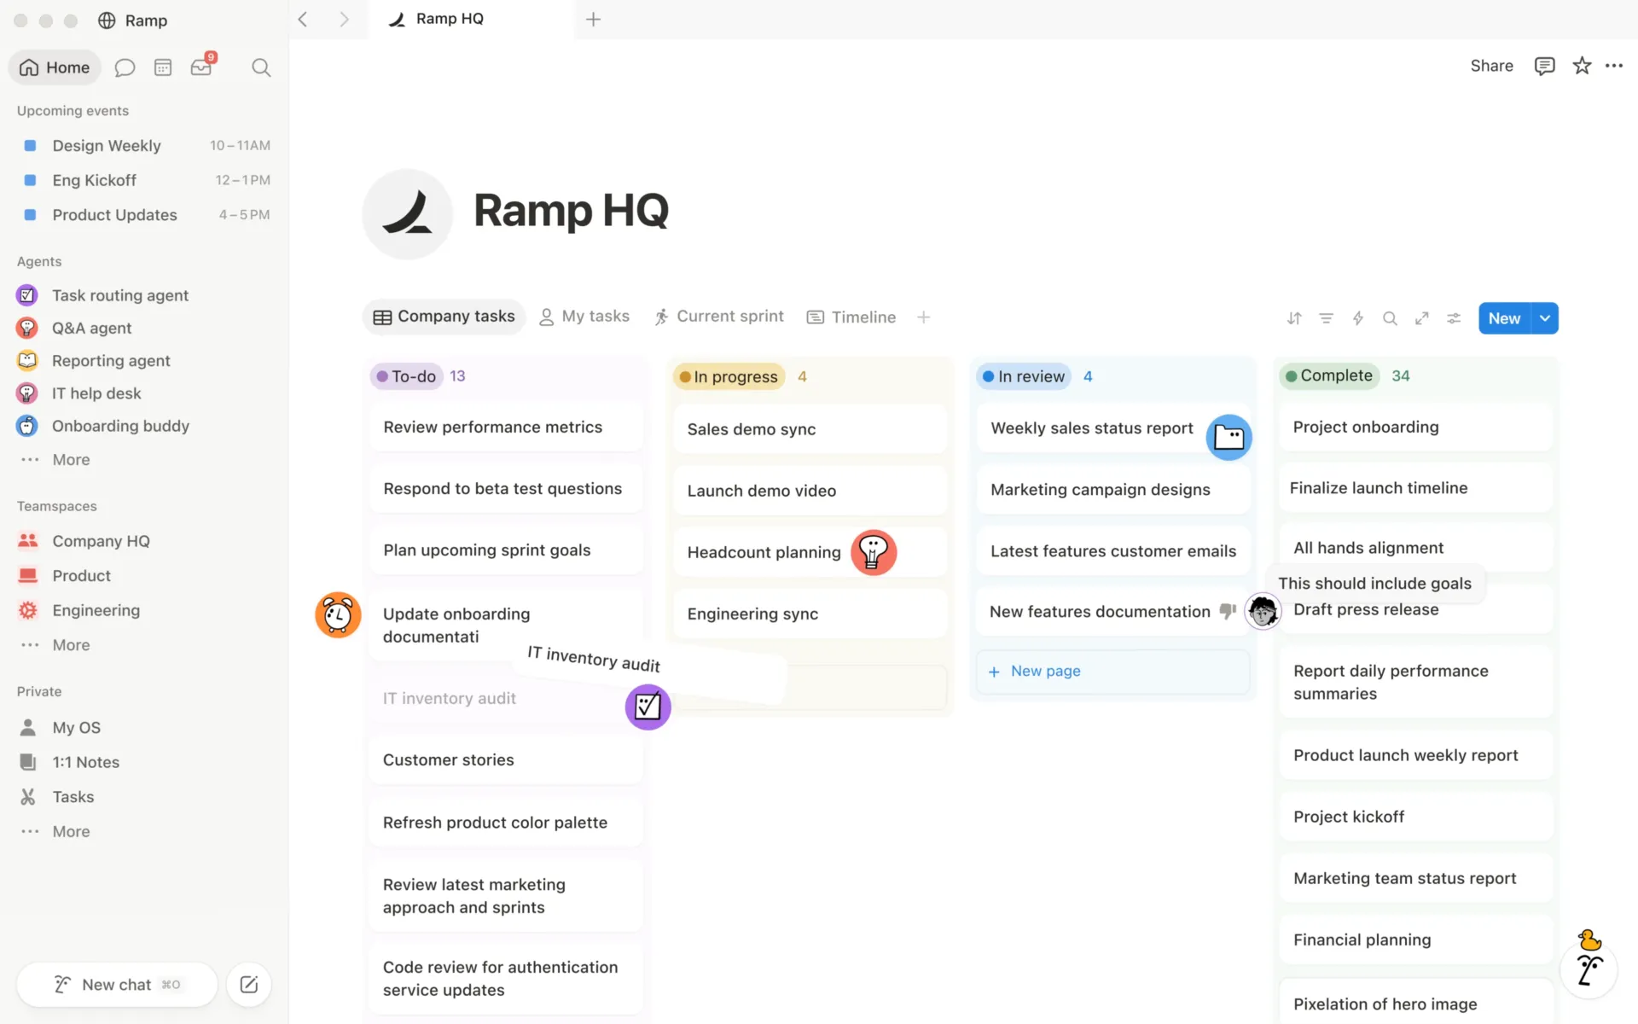Click the sort arrows icon in the board toolbar
Viewport: 1638px width, 1024px height.
(x=1294, y=318)
